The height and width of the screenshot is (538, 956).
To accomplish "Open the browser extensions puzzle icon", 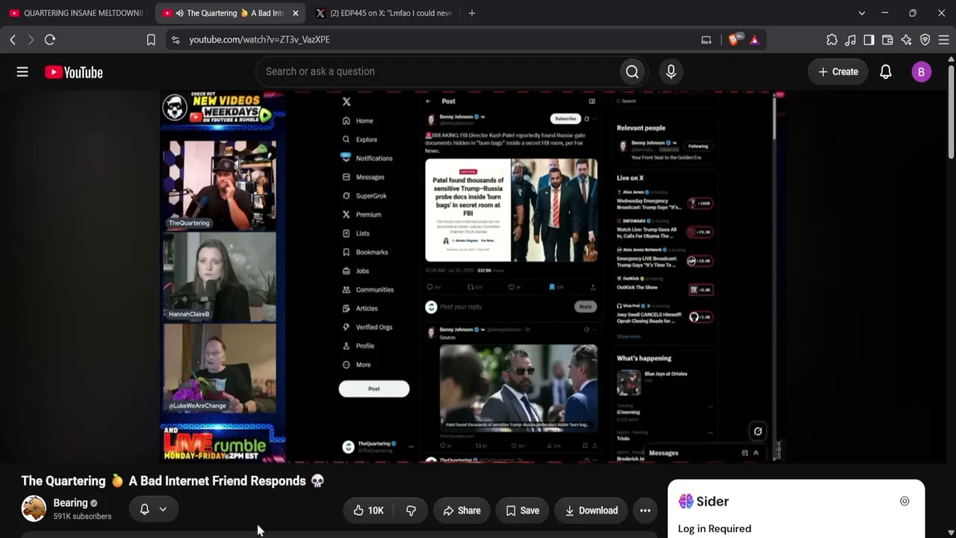I will pos(832,40).
